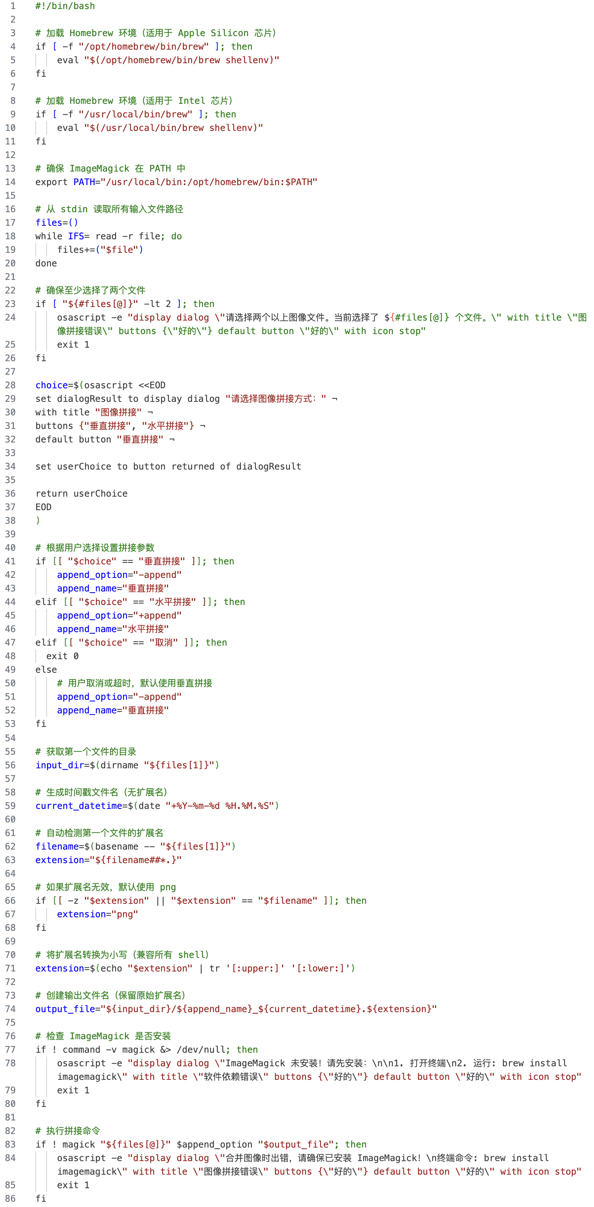The width and height of the screenshot is (594, 1207).
Task: Click the shebang line #!/bin/bash
Action: pos(65,6)
